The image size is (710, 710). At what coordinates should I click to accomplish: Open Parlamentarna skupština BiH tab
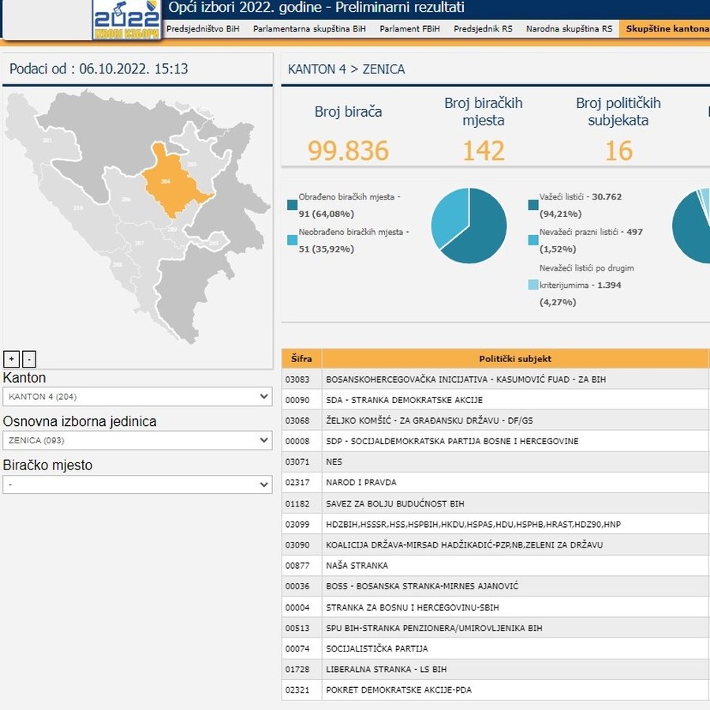click(x=309, y=29)
